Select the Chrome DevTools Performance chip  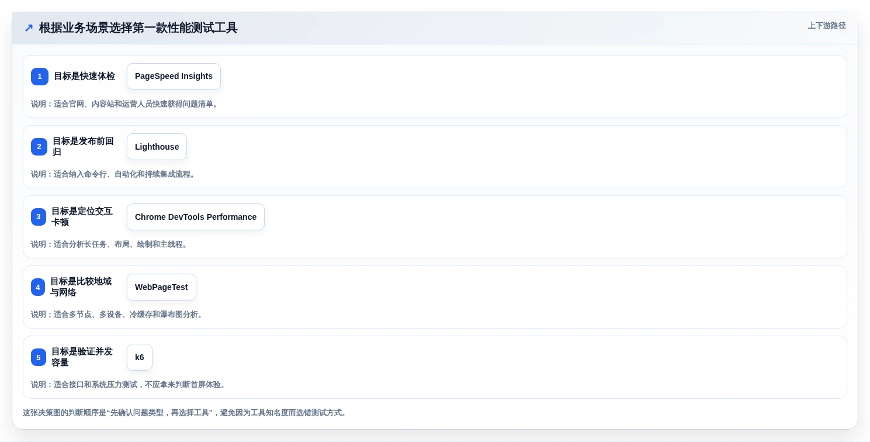click(196, 217)
